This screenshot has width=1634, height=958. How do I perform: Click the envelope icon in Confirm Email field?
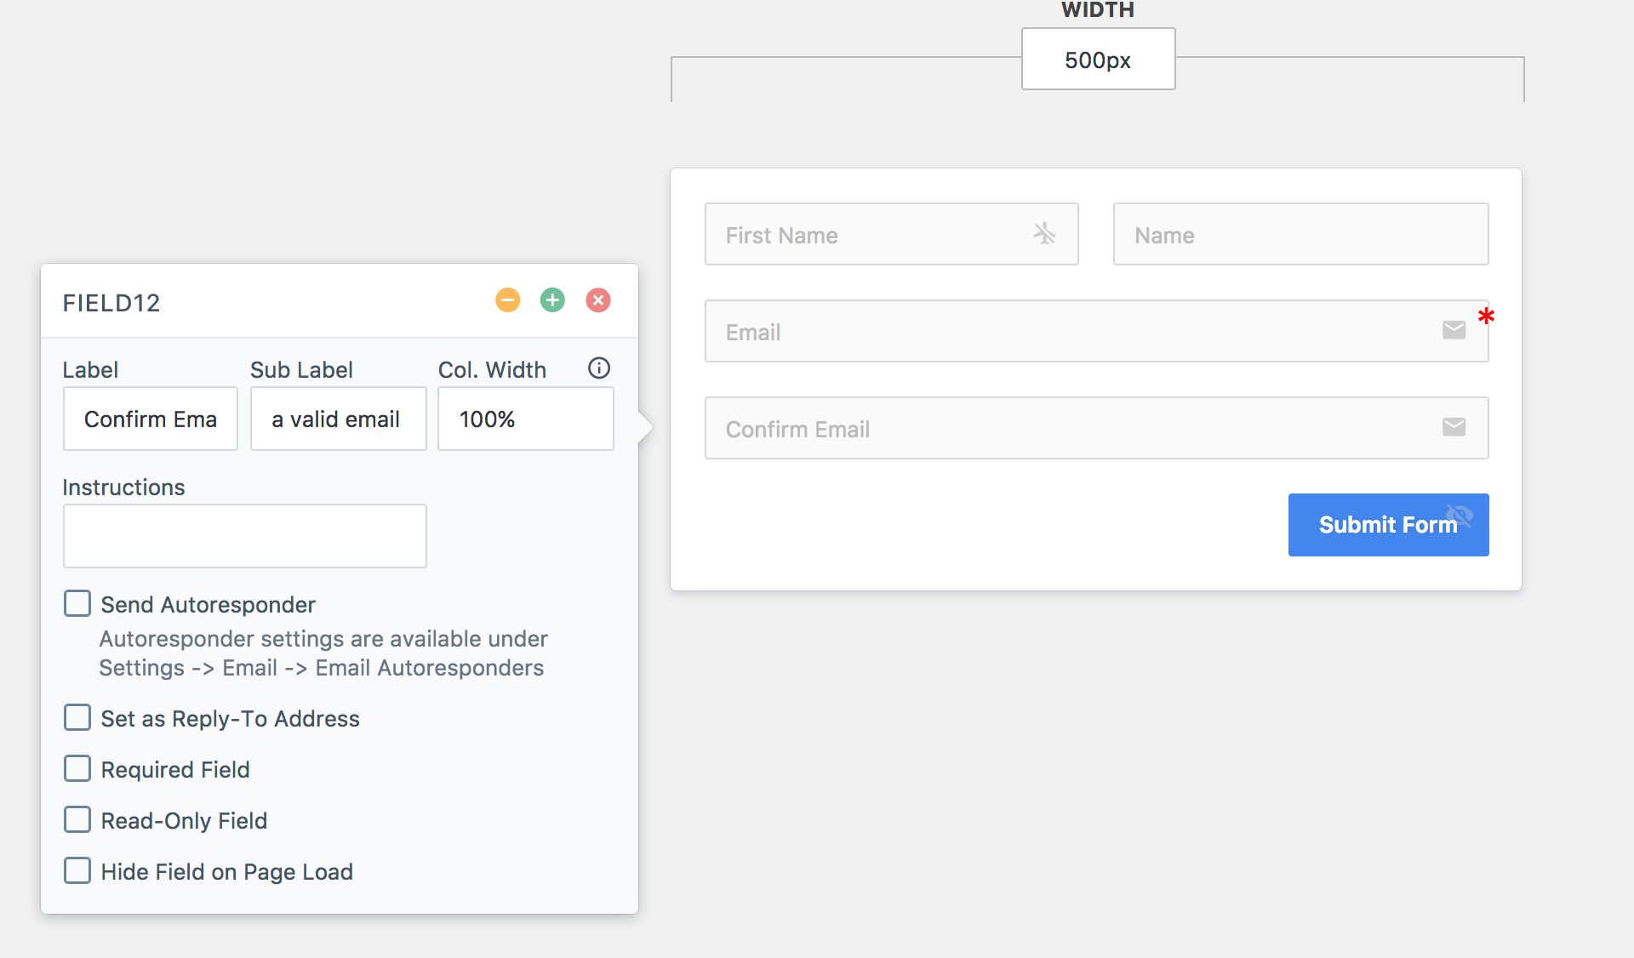1454,427
